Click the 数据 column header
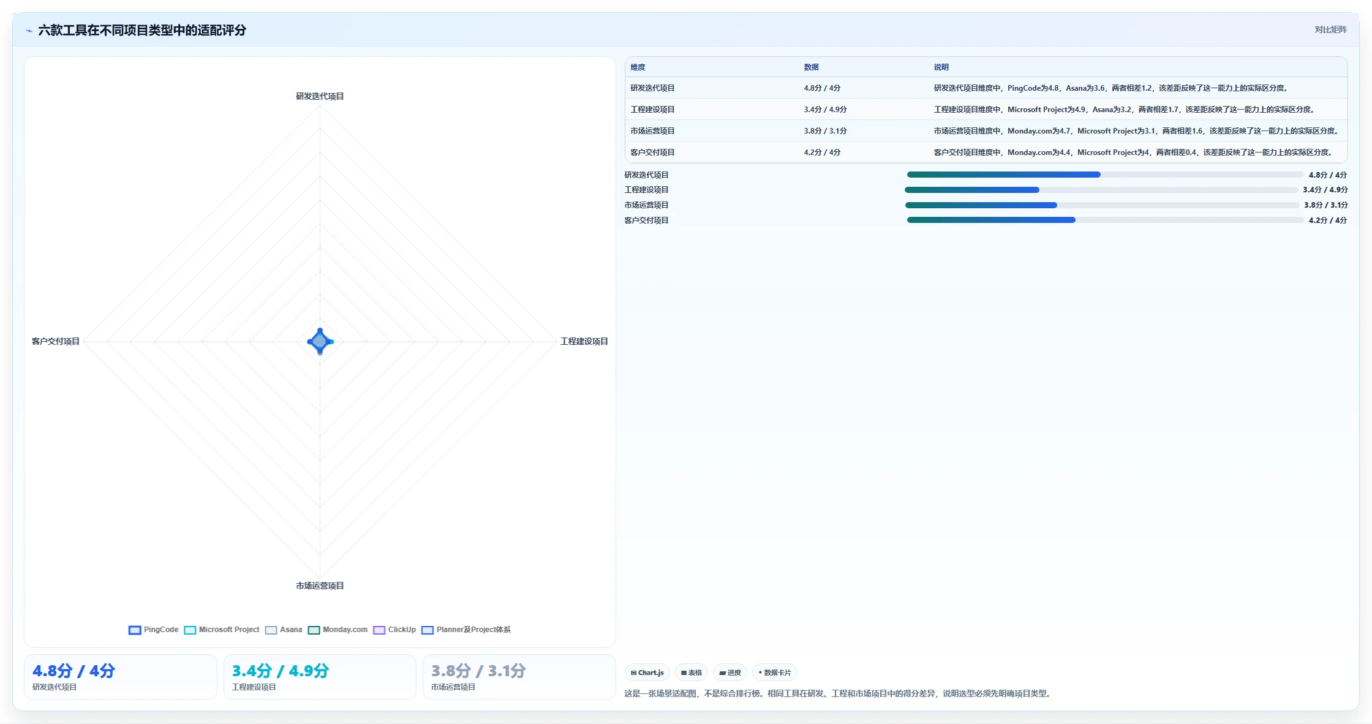The width and height of the screenshot is (1372, 724). click(811, 67)
